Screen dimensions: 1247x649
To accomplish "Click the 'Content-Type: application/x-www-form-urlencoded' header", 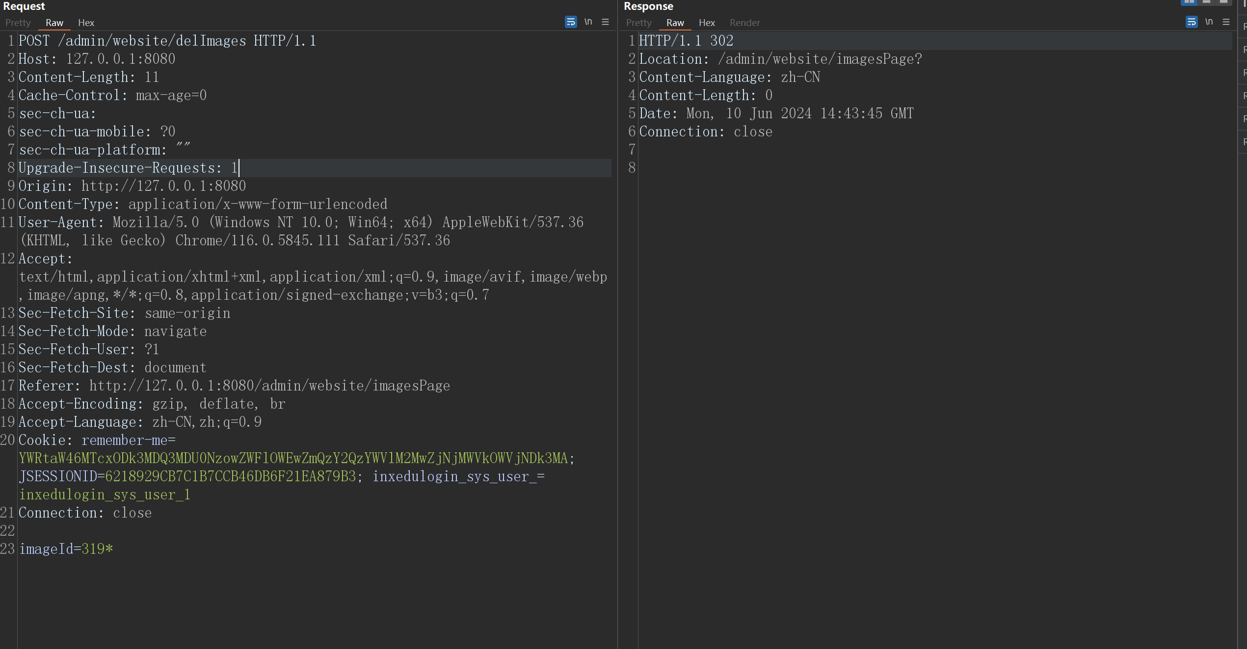I will pyautogui.click(x=203, y=204).
